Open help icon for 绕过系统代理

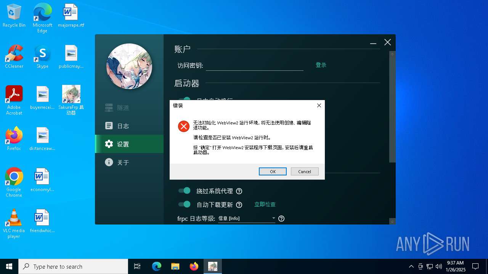click(x=239, y=191)
